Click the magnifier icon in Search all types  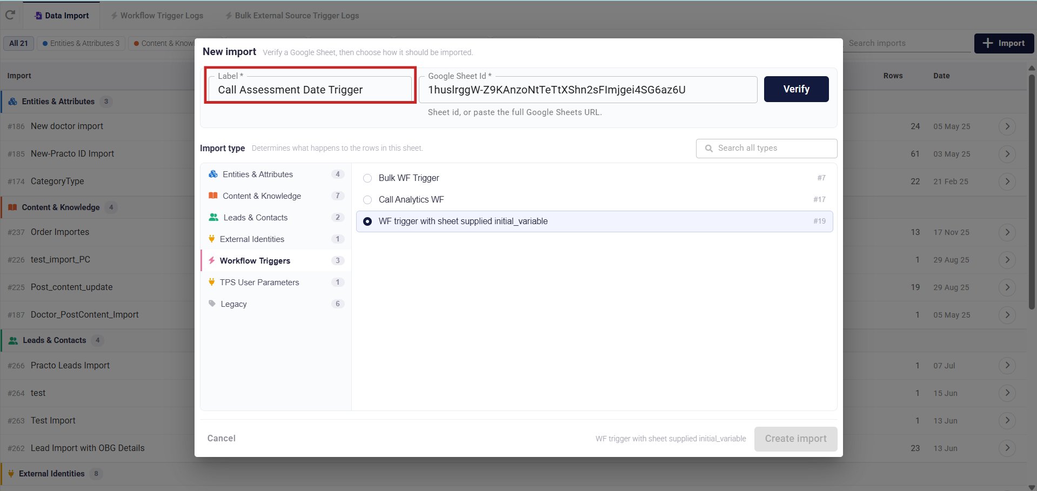tap(708, 148)
